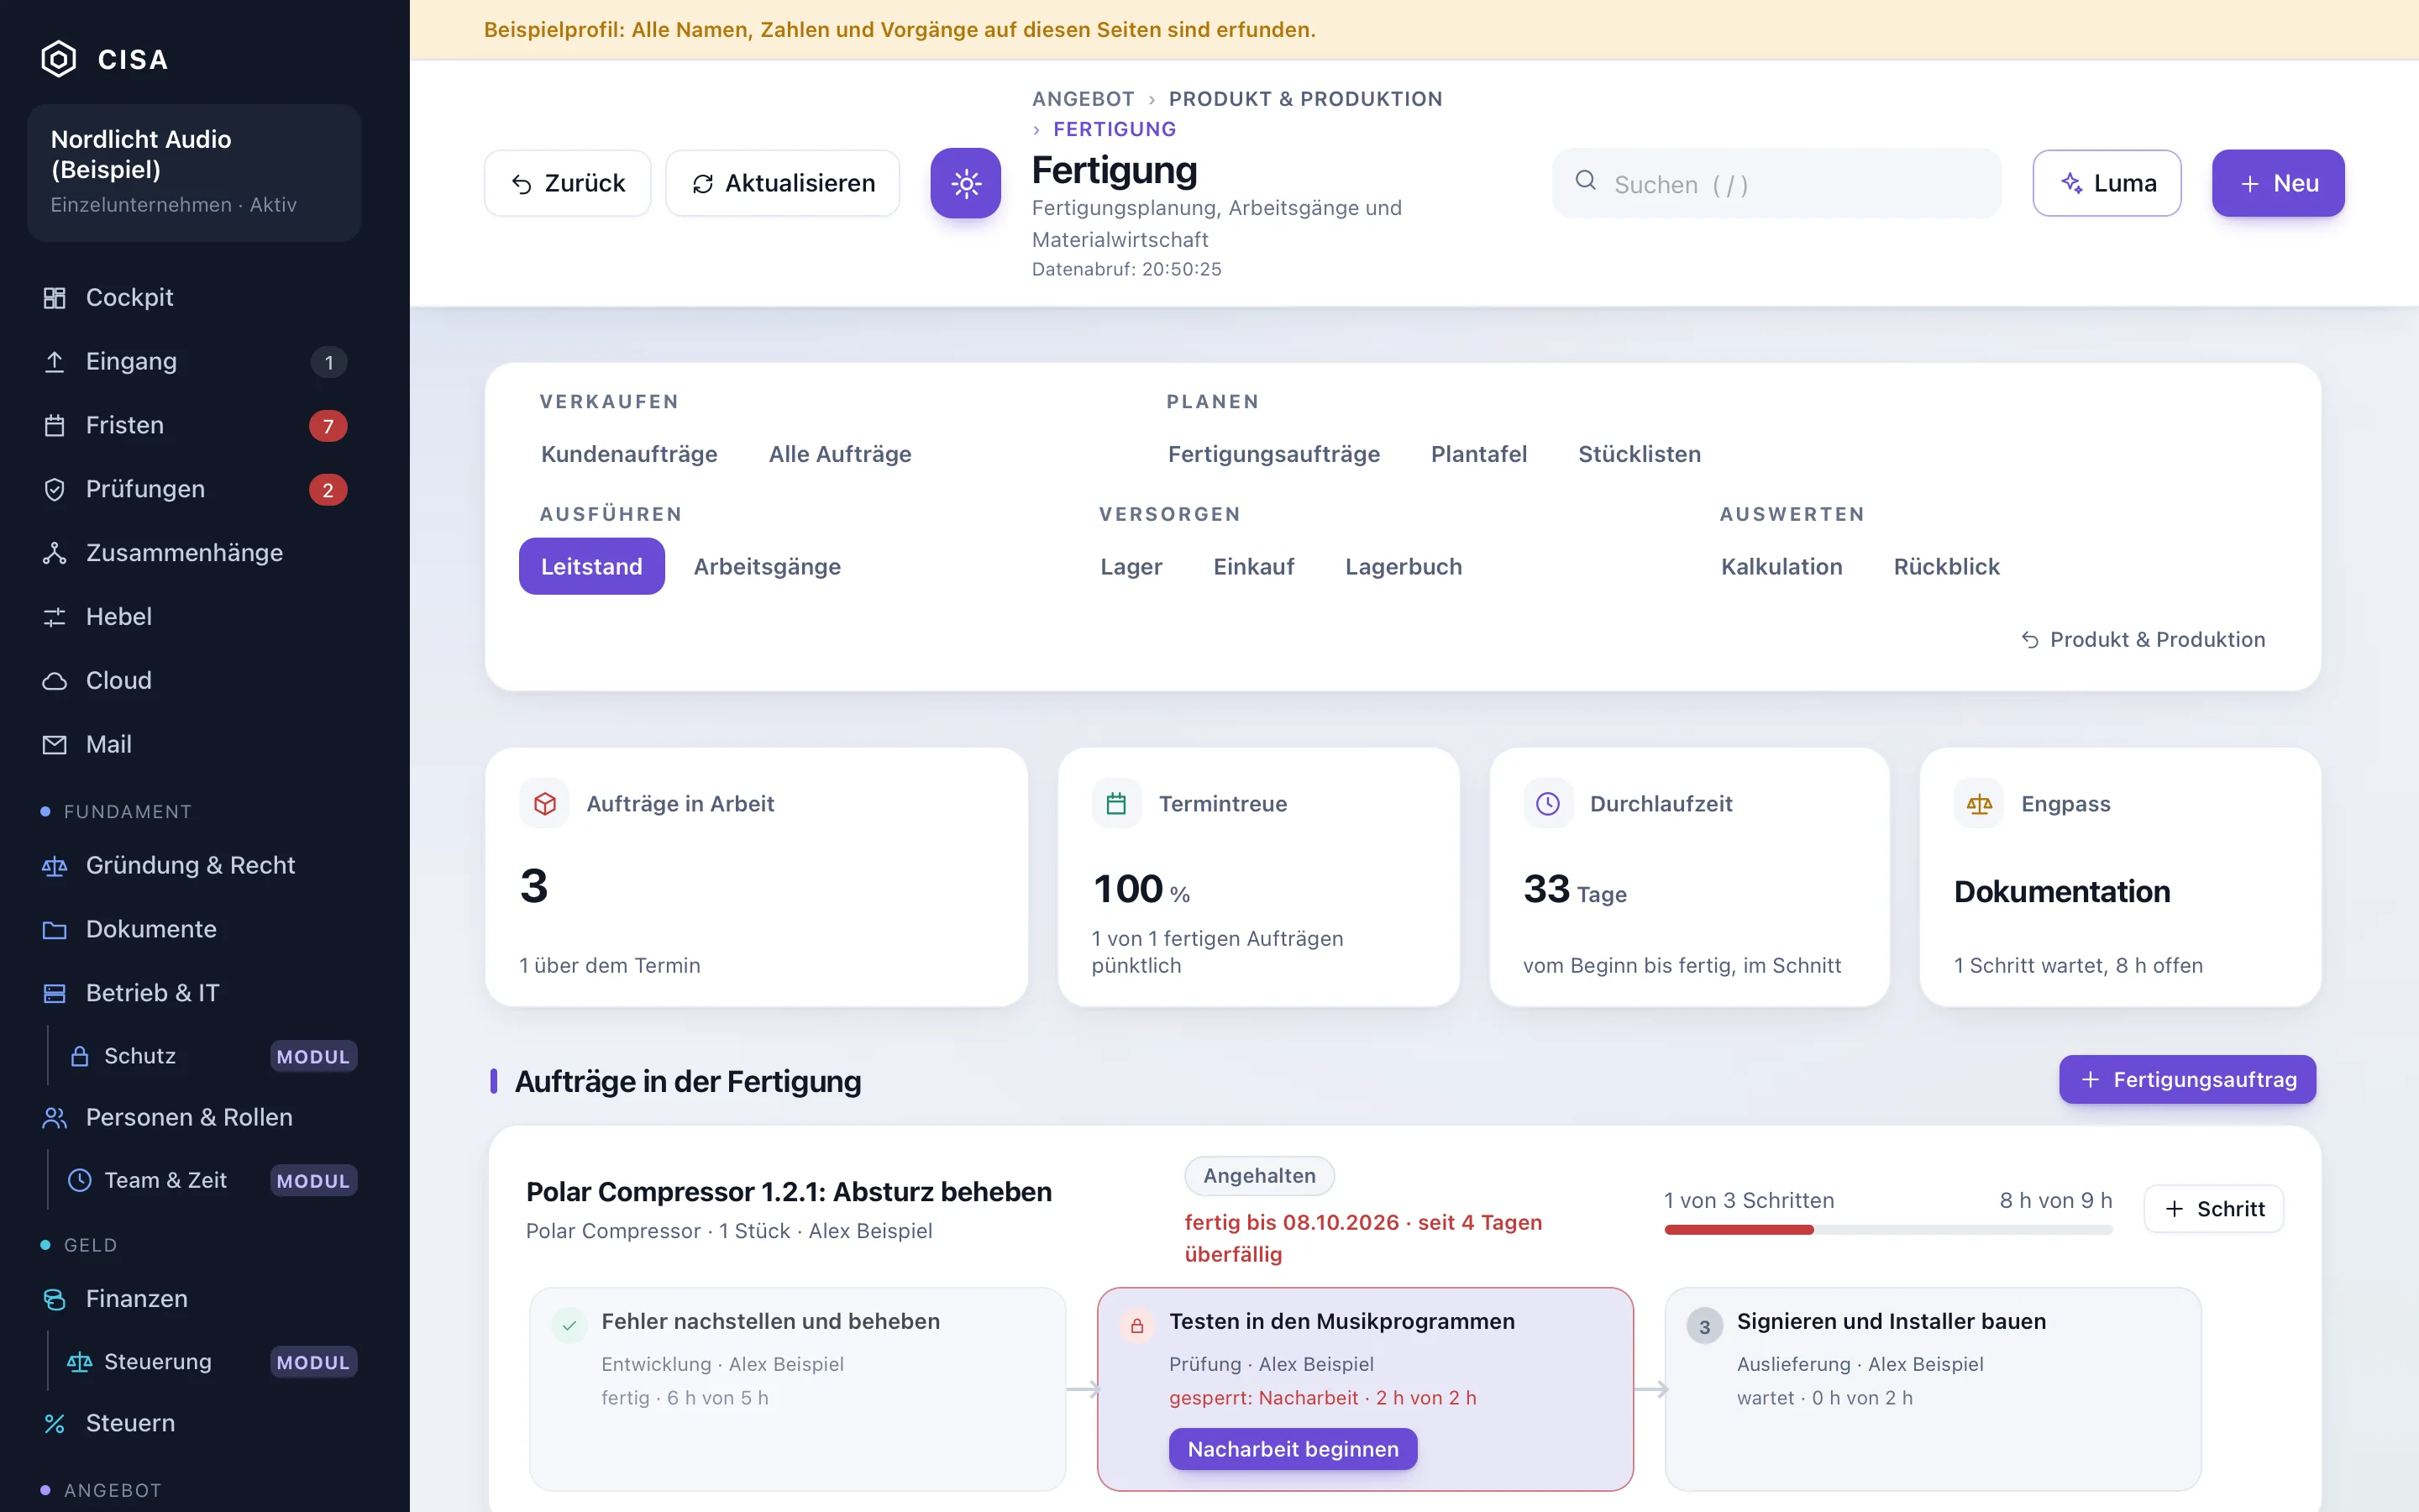This screenshot has width=2419, height=1512.
Task: Open the Kalkulation tab
Action: (1781, 566)
